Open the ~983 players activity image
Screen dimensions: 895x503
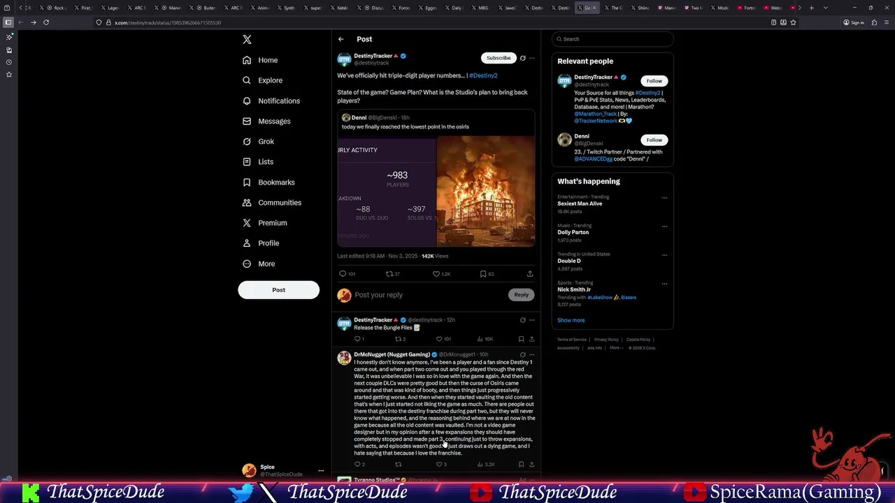pos(387,191)
